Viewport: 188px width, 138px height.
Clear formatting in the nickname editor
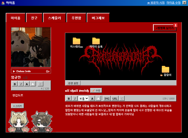click(40, 84)
